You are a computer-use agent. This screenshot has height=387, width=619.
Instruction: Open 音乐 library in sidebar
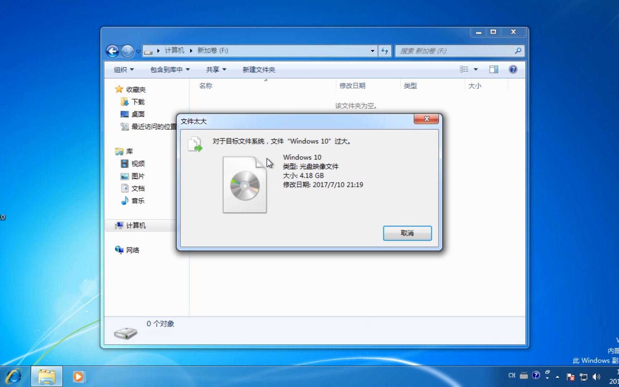(x=133, y=201)
